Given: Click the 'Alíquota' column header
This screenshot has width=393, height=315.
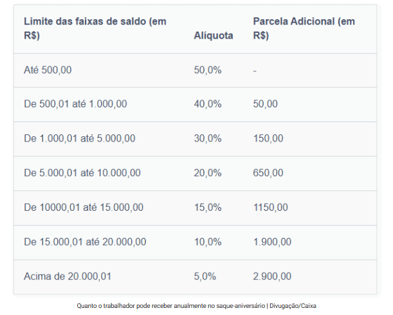Looking at the screenshot, I should [214, 36].
